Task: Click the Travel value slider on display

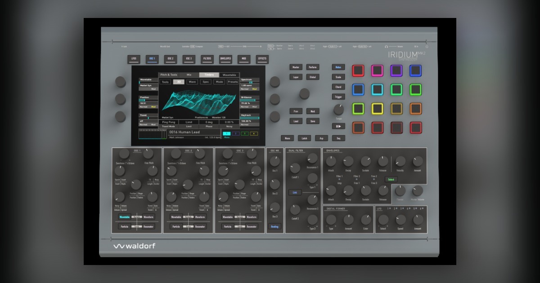Action: click(x=148, y=118)
